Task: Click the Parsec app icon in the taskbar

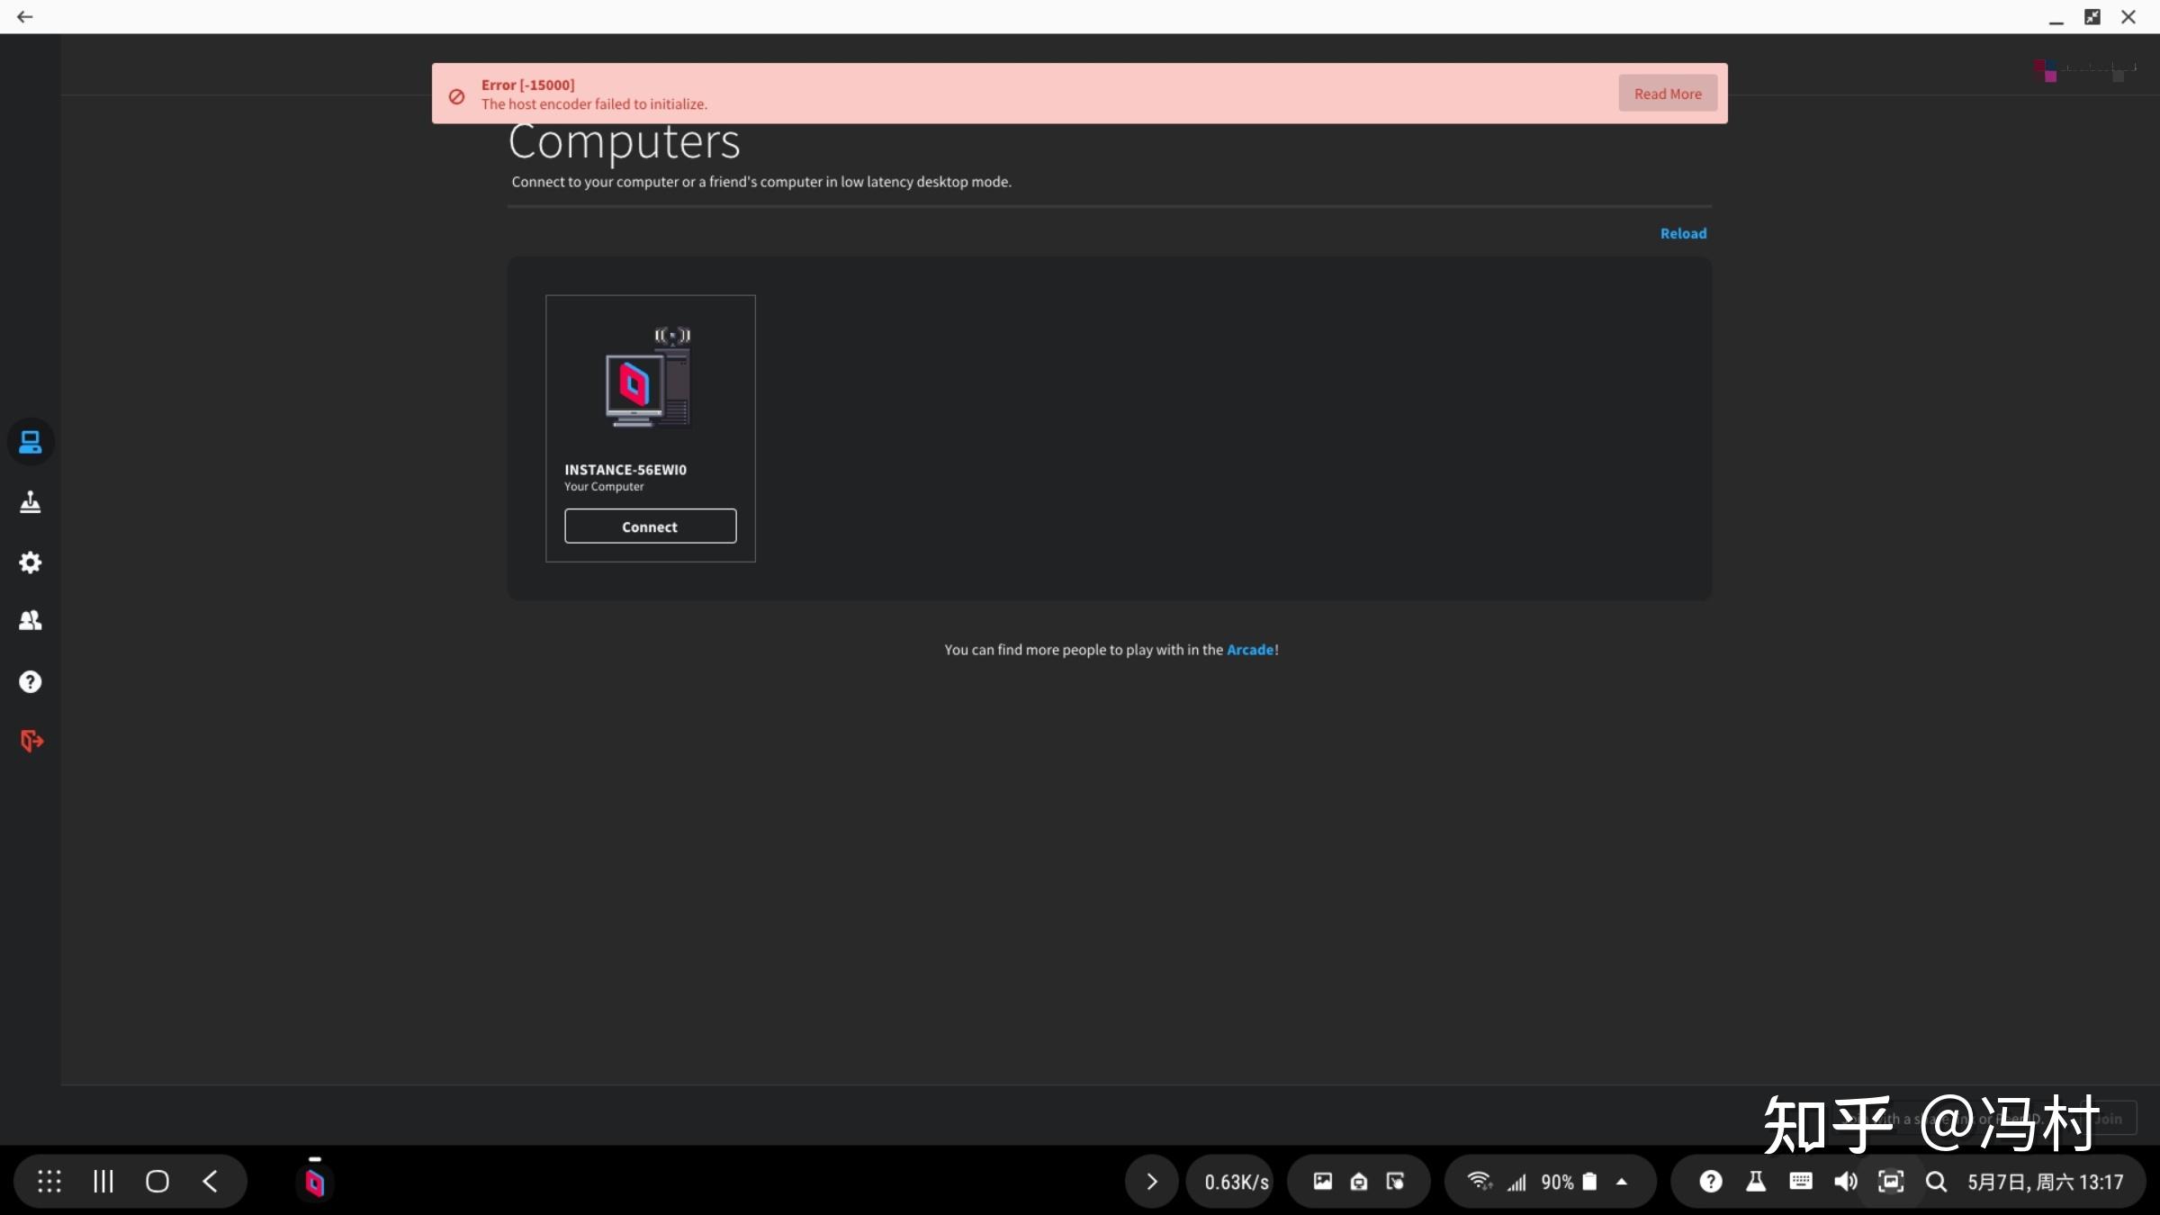Action: (314, 1181)
